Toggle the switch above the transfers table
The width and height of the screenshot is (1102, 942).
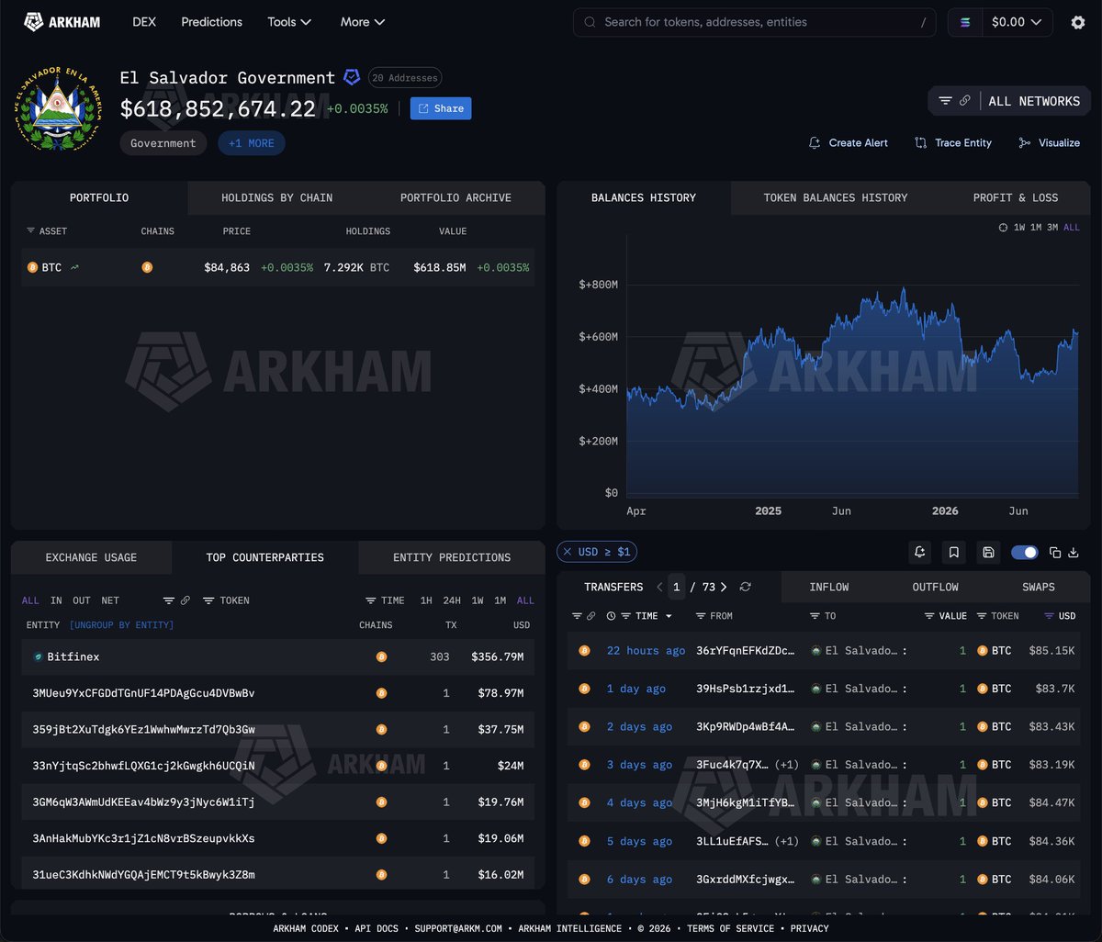(1024, 552)
